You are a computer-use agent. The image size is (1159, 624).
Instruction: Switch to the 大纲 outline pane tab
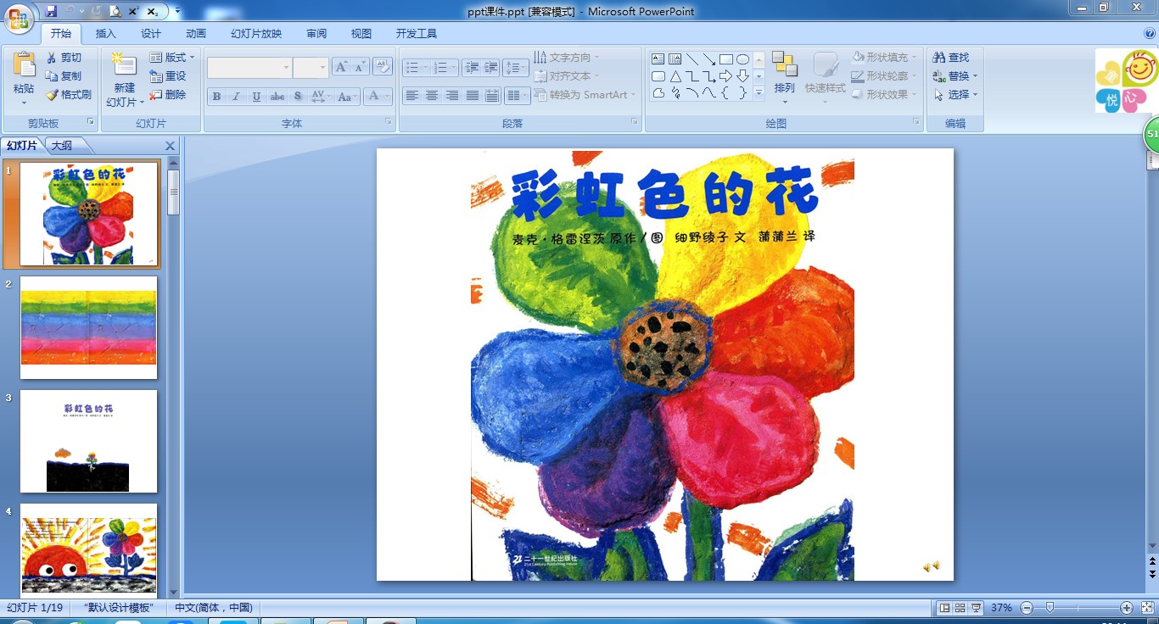pyautogui.click(x=62, y=146)
